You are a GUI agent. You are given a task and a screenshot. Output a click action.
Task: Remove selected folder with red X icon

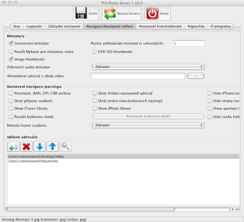pyautogui.click(x=27, y=146)
